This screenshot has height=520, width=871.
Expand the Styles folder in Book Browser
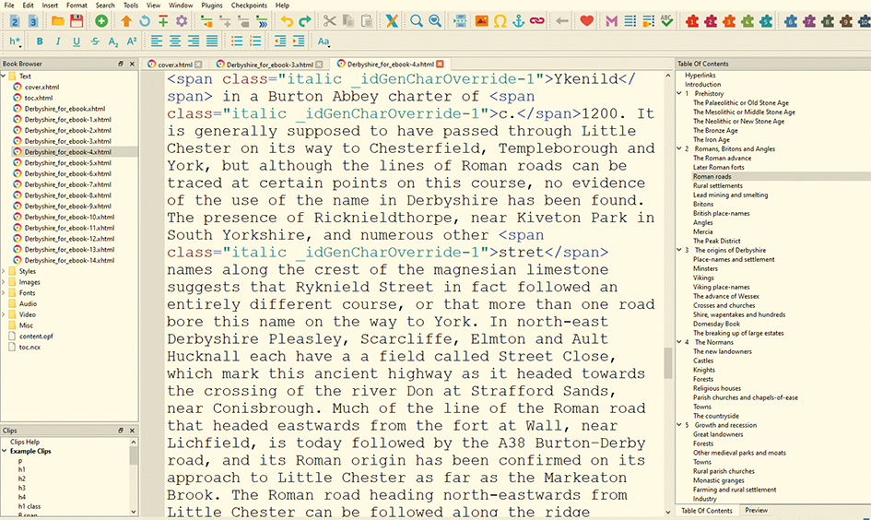4,271
